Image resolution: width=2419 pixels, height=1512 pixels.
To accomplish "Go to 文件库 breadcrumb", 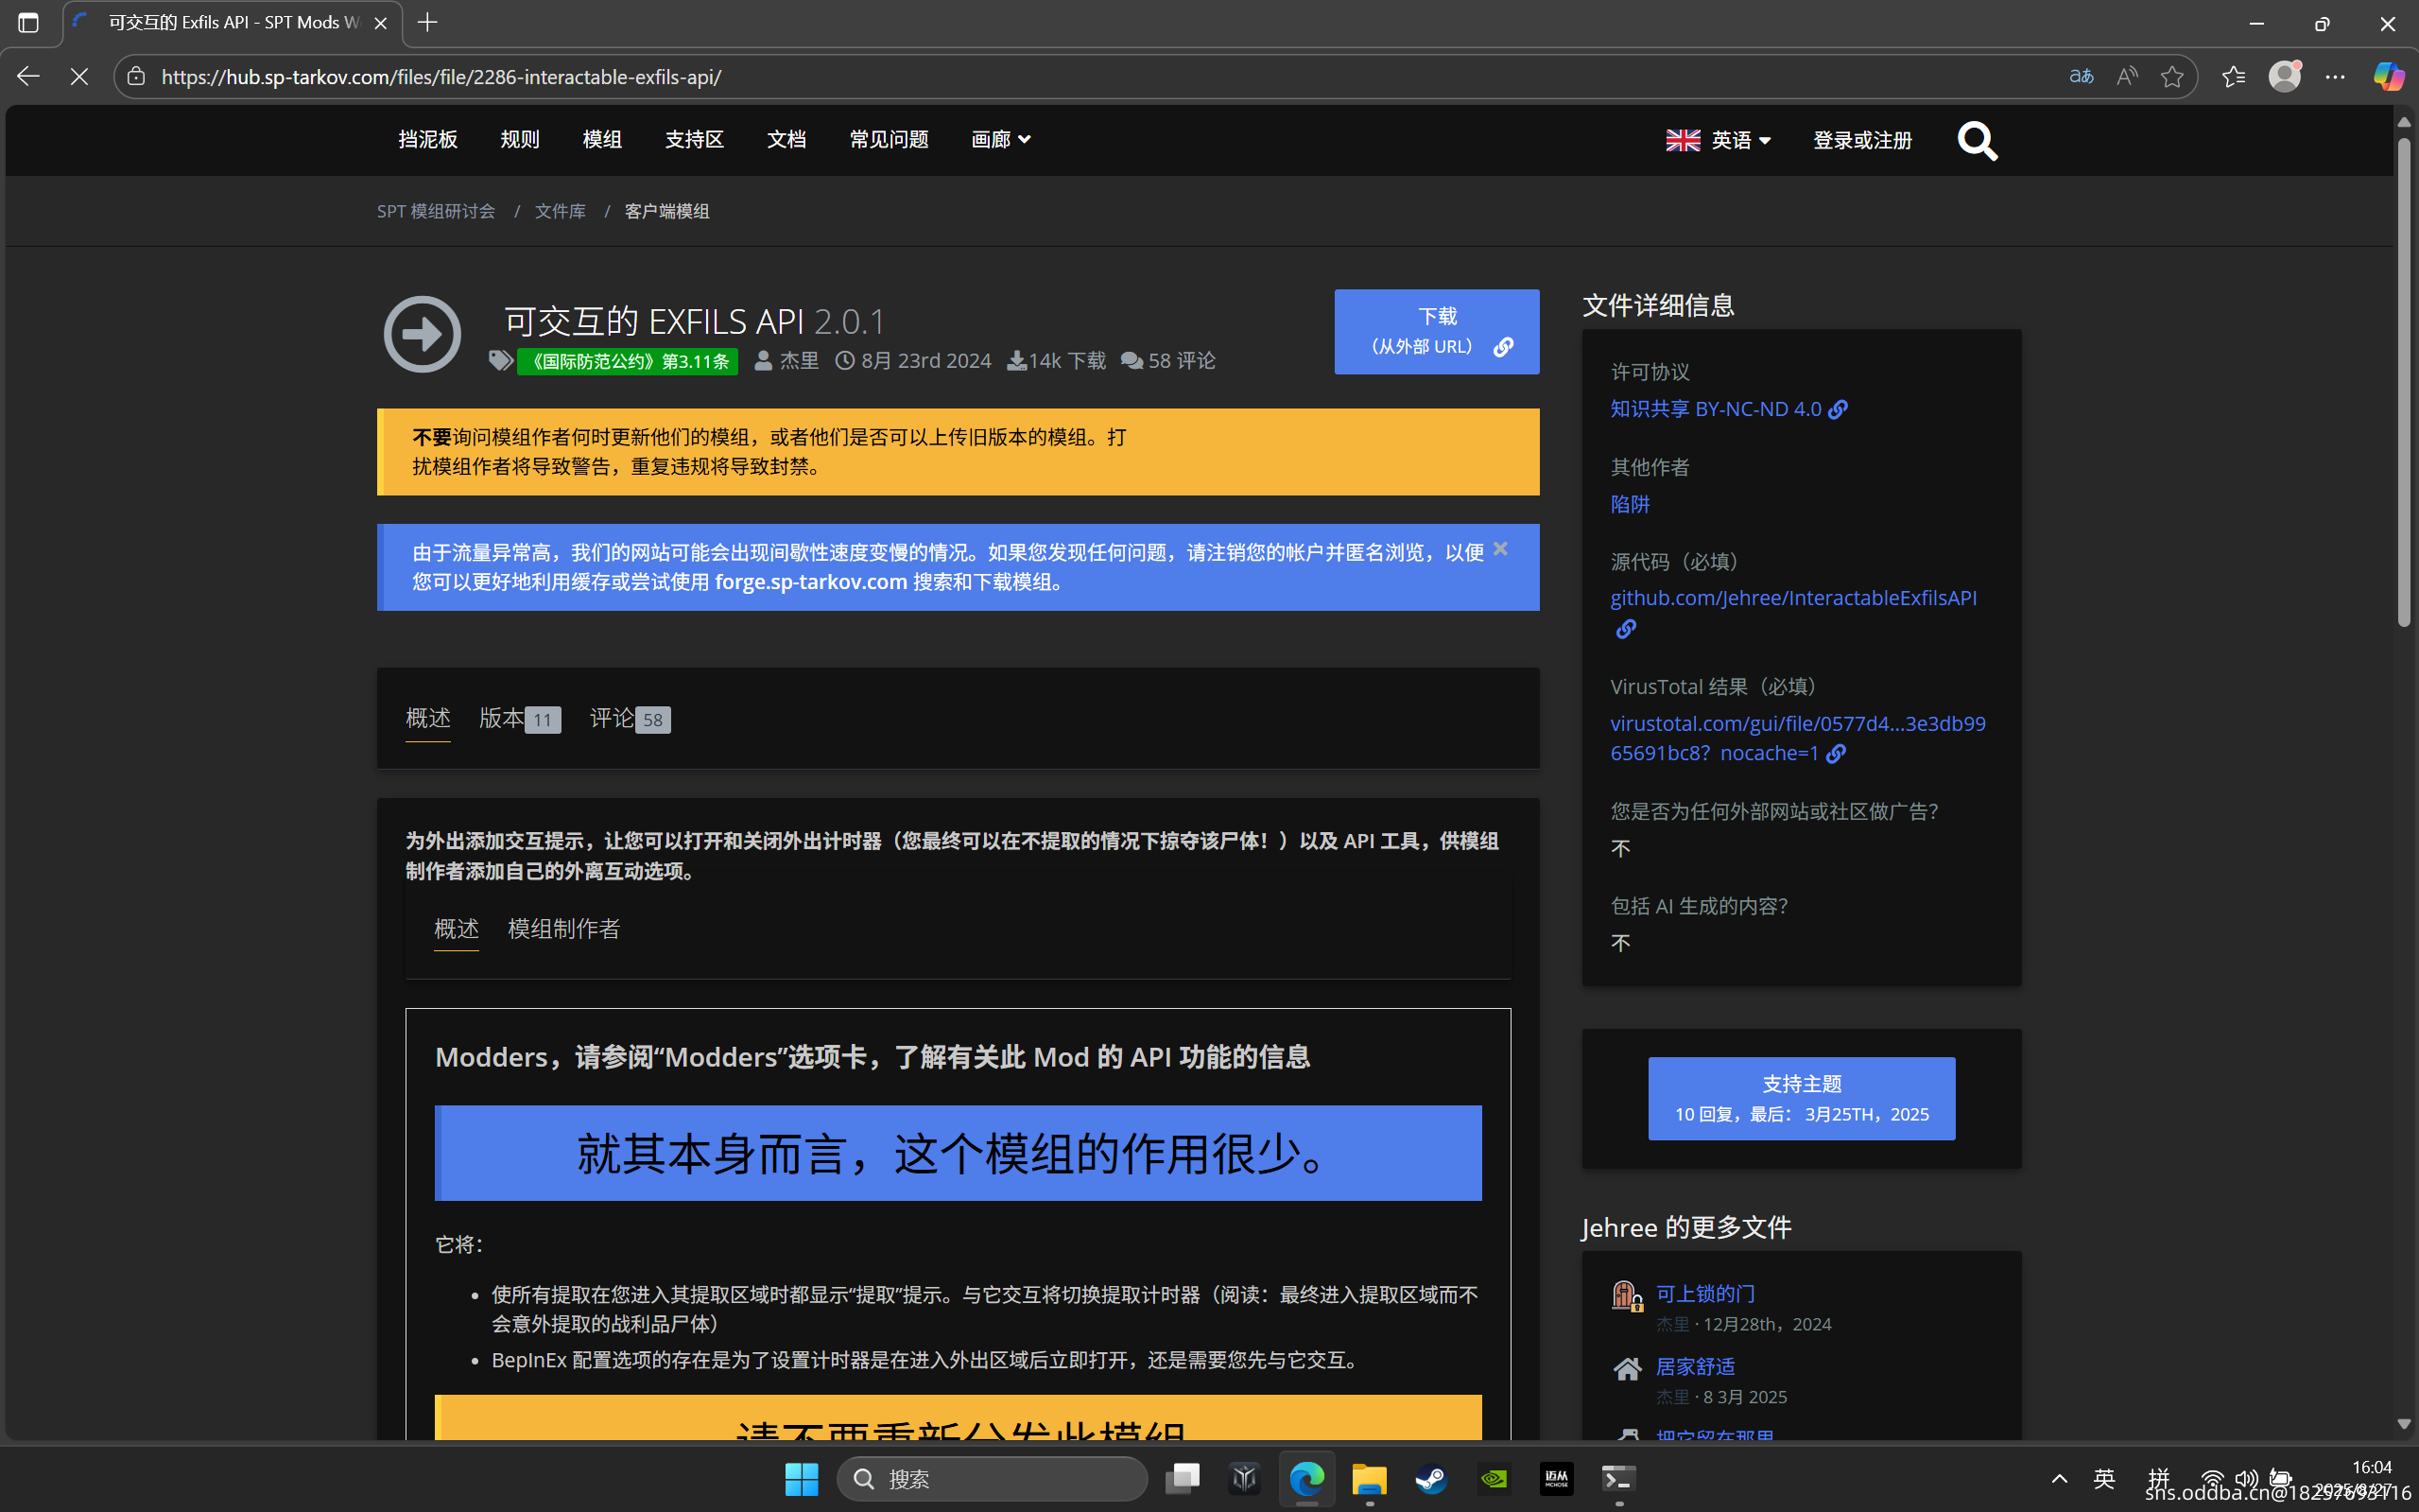I will tap(560, 211).
